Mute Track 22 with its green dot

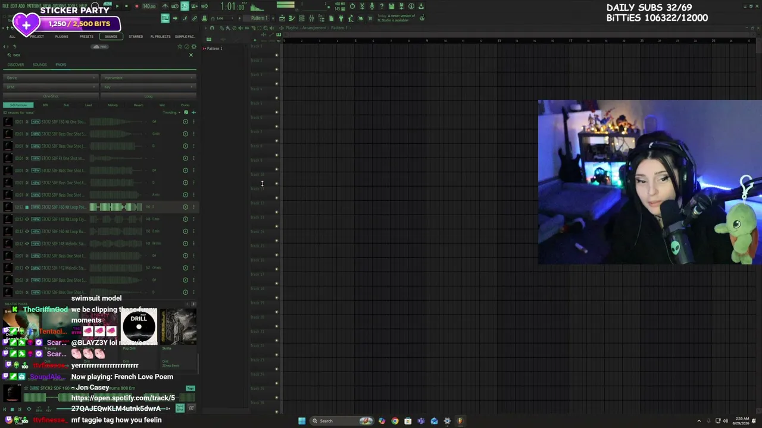(x=276, y=355)
